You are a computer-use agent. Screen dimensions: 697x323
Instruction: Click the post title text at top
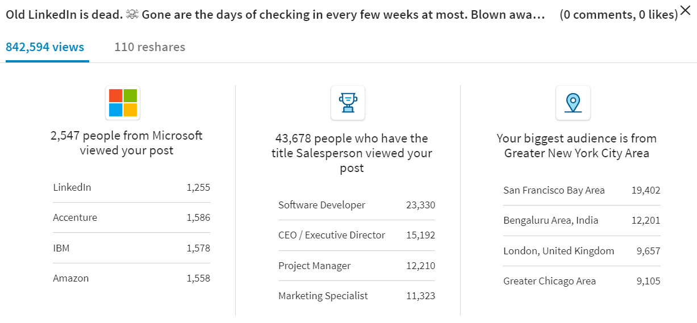275,15
